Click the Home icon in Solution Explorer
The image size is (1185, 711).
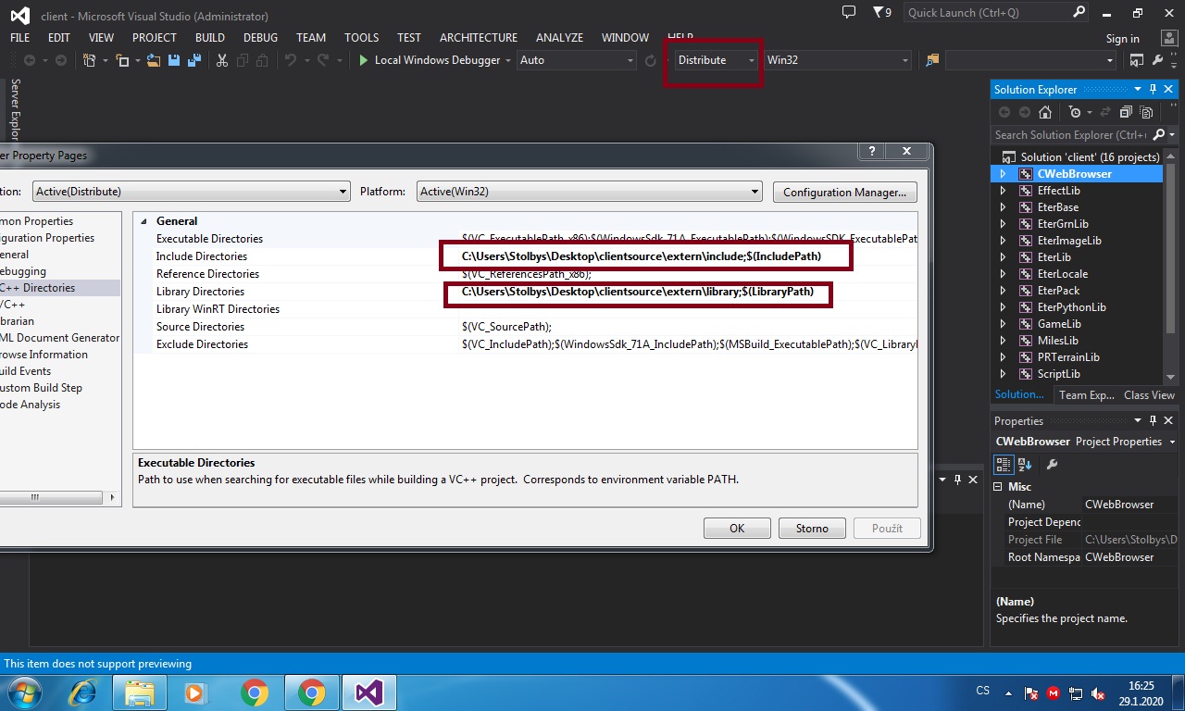point(1045,112)
